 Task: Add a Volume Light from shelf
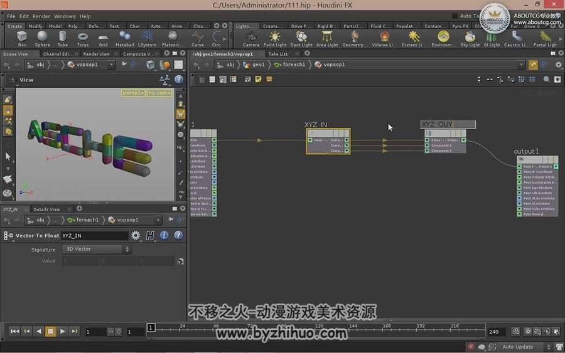pyautogui.click(x=384, y=39)
